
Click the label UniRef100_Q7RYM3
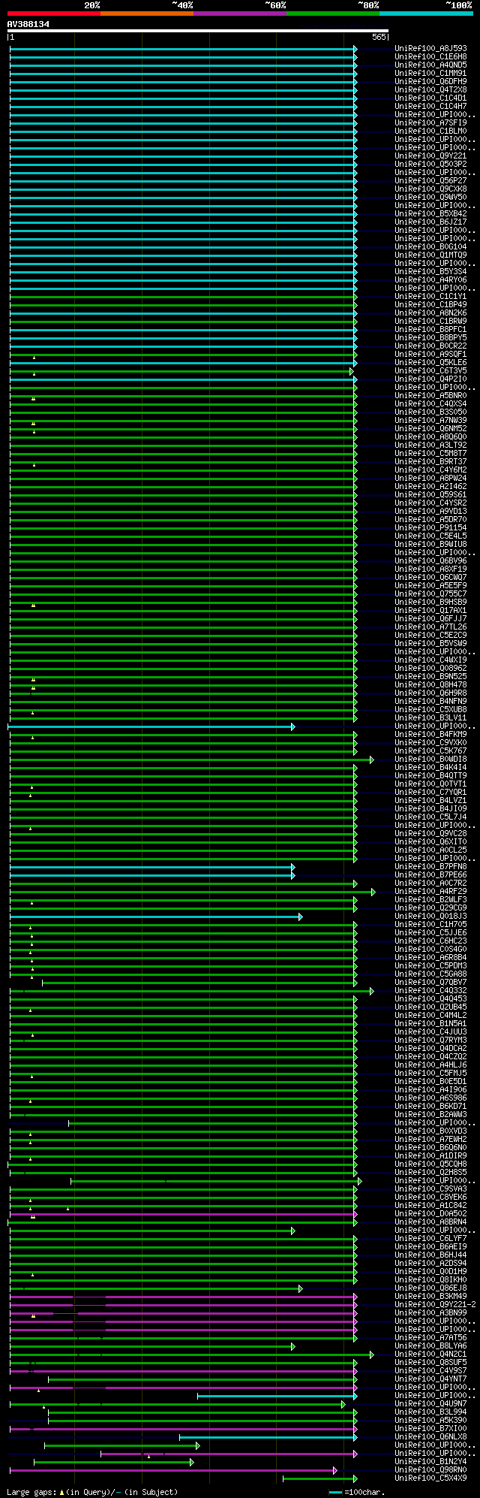pos(430,1040)
